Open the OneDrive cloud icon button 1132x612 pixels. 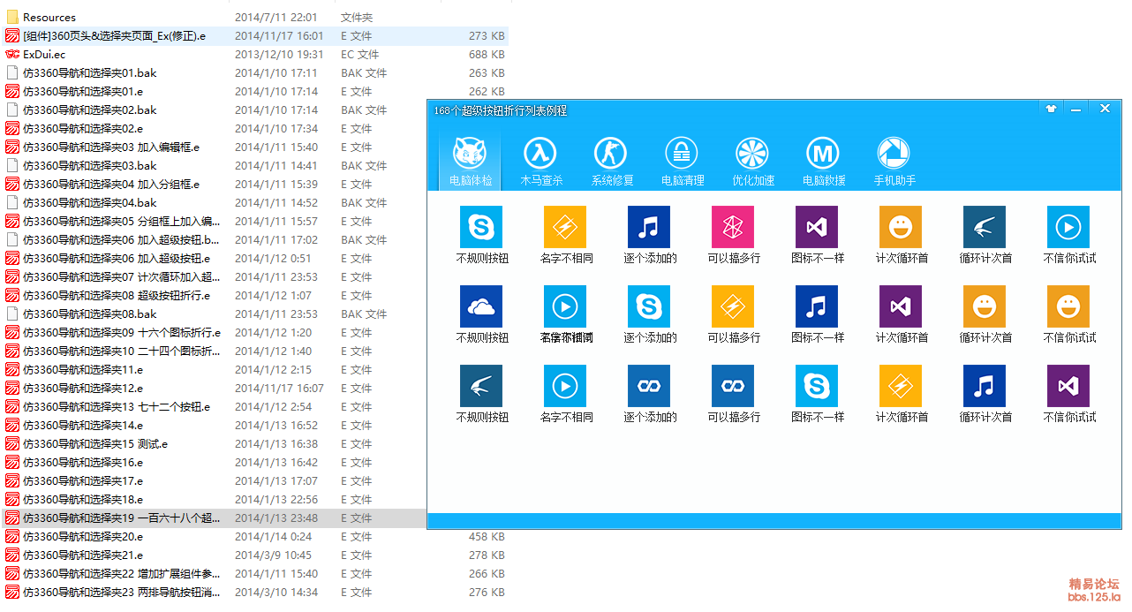481,306
